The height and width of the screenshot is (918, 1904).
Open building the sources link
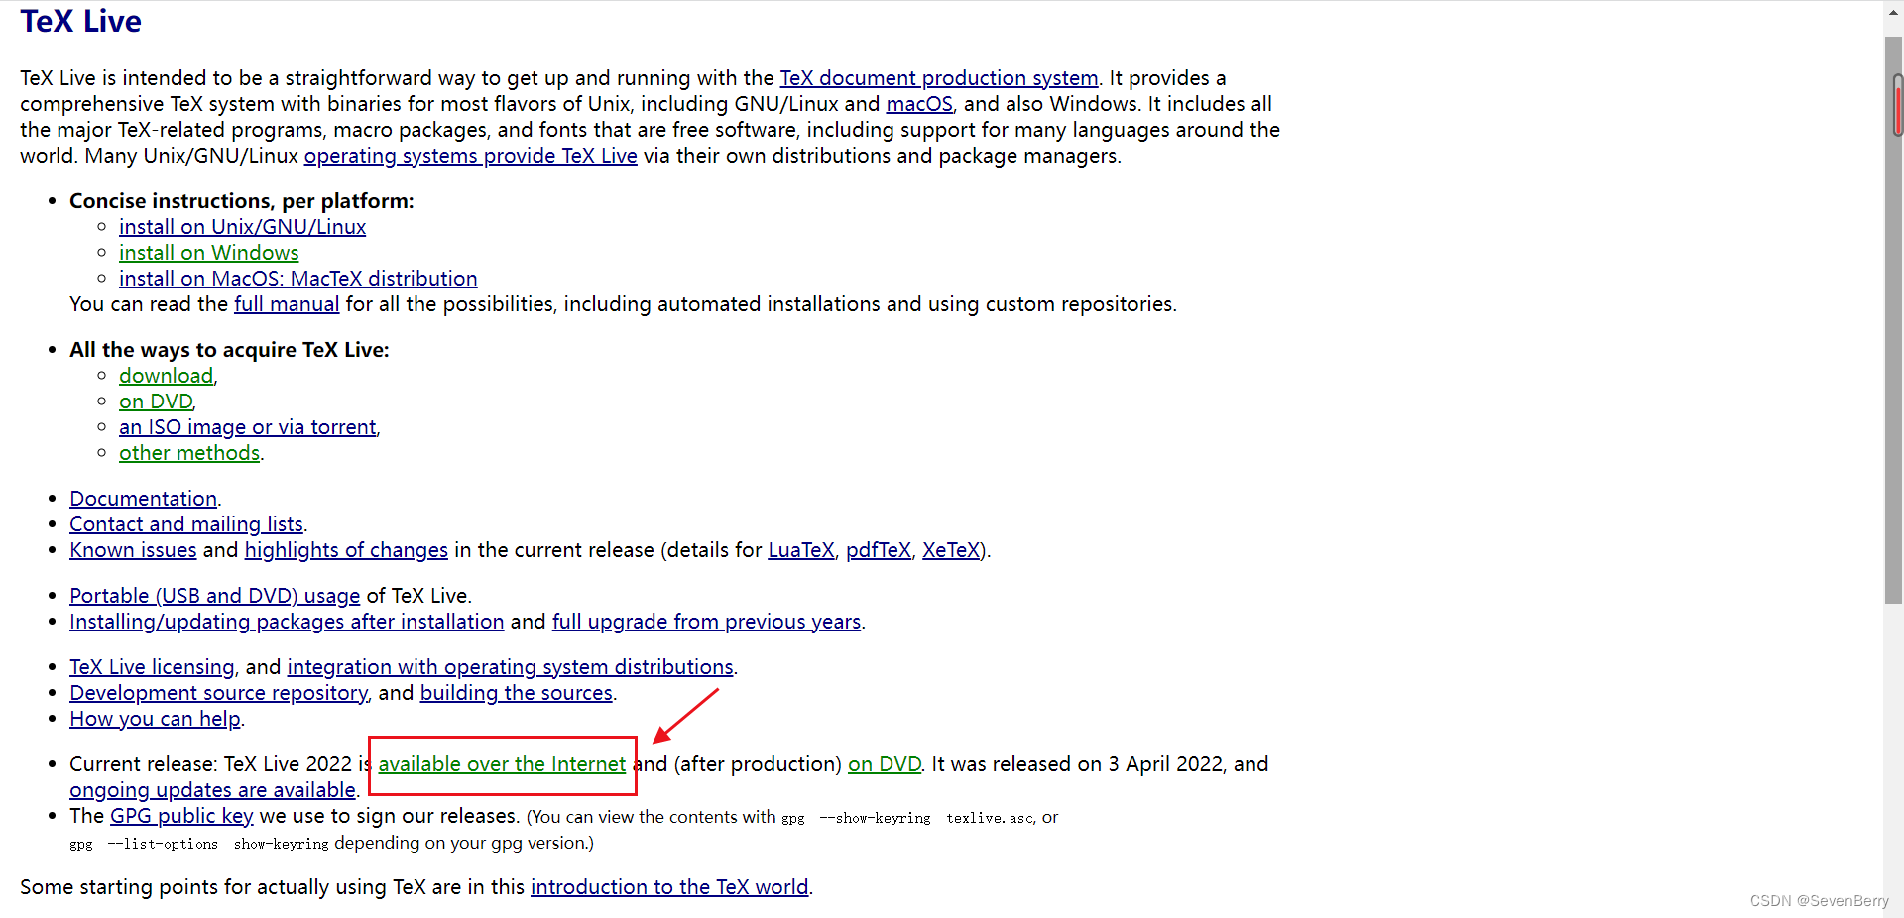coord(516,693)
